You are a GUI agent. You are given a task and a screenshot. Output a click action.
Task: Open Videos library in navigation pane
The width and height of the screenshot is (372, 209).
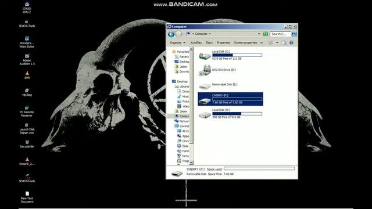[x=183, y=106]
